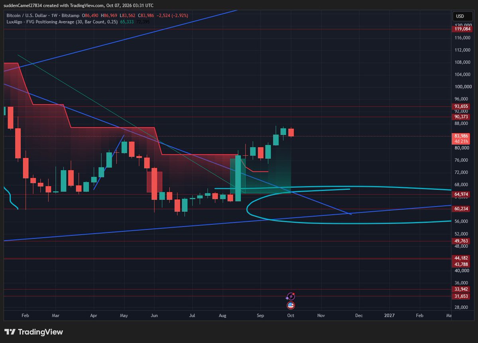Click the Bitcoin / U.S. Dollar symbol title
Image resolution: width=478 pixels, height=343 pixels.
[x=27, y=16]
